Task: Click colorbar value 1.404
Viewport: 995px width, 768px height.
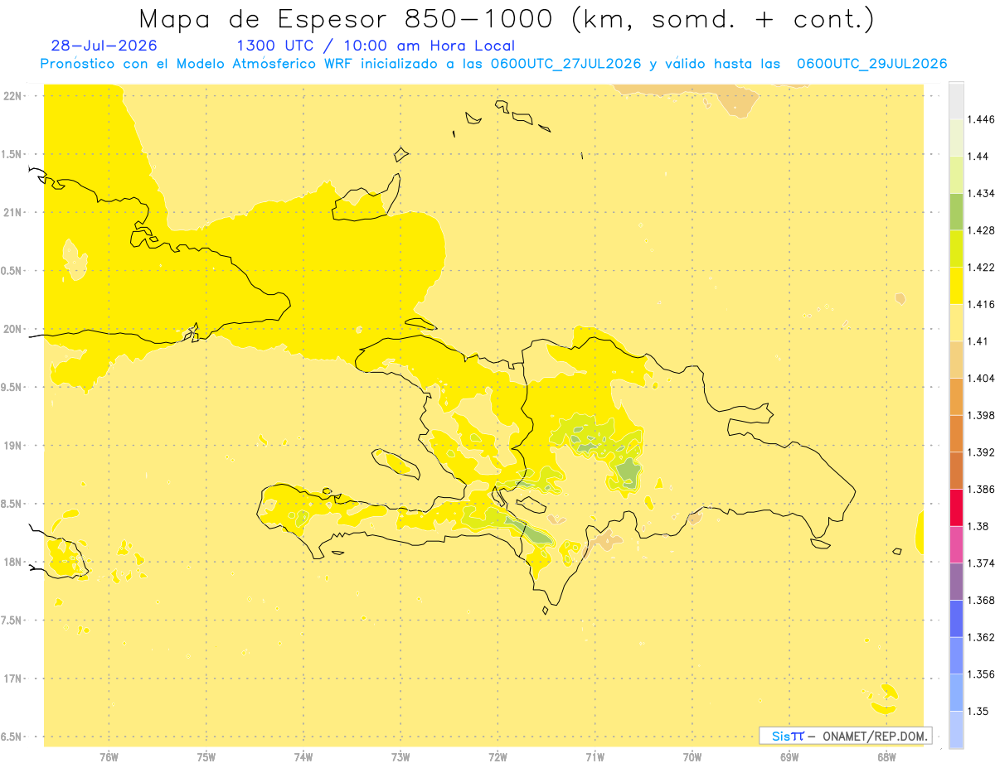Action: point(981,379)
